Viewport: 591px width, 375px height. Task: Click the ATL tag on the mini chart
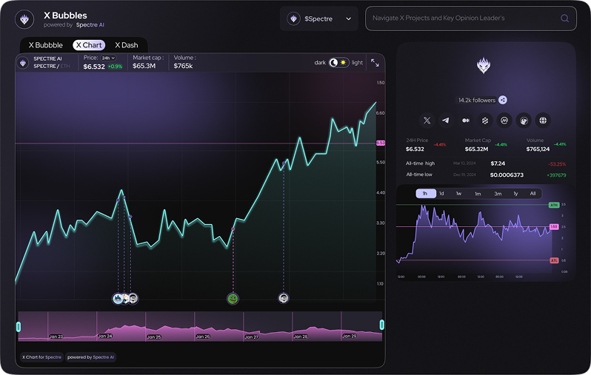tap(554, 260)
